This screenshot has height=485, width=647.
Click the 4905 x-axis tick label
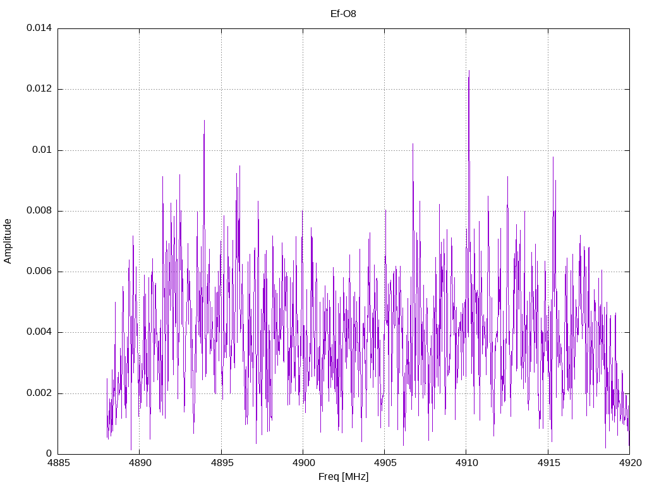[x=385, y=463]
